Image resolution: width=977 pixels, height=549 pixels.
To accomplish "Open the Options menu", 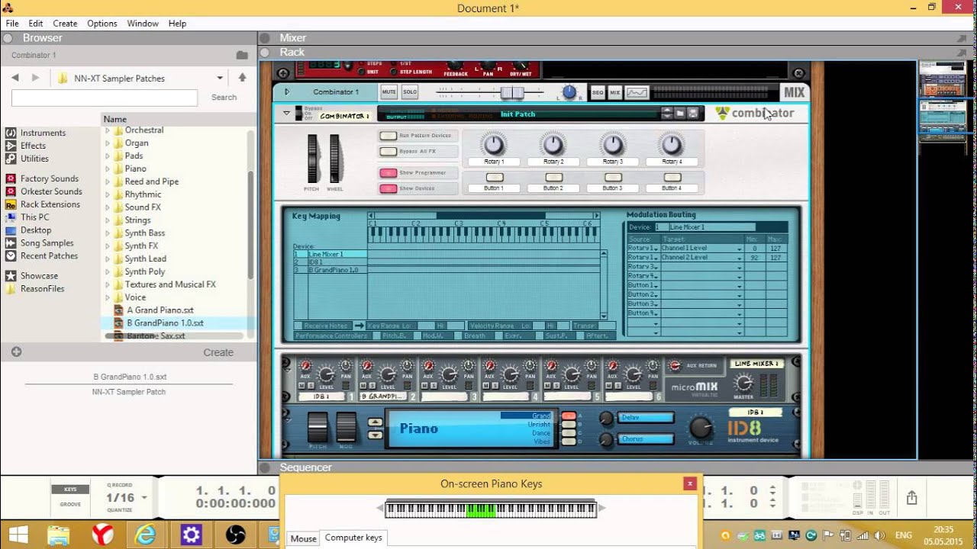I will [x=102, y=24].
